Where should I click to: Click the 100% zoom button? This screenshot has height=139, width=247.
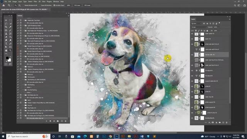pos(69,5)
